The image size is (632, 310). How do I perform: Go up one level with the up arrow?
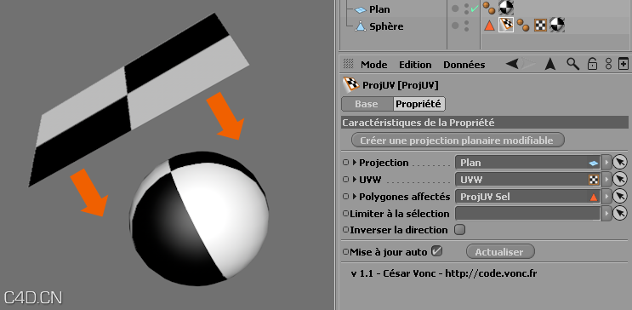pyautogui.click(x=550, y=64)
